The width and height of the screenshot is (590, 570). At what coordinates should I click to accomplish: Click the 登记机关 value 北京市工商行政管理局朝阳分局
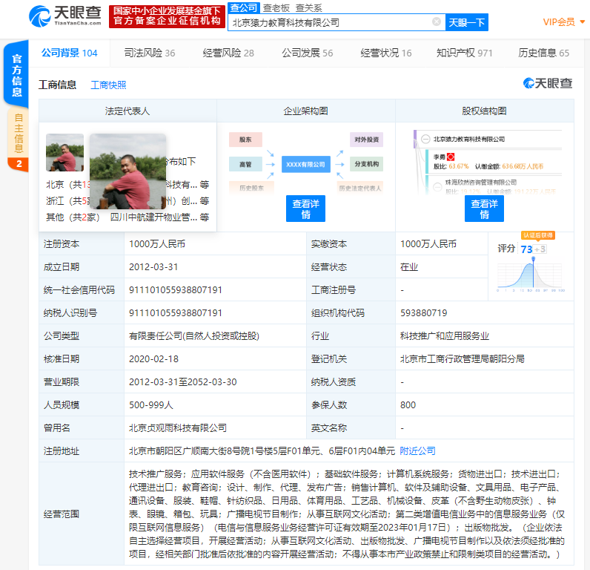pos(462,358)
